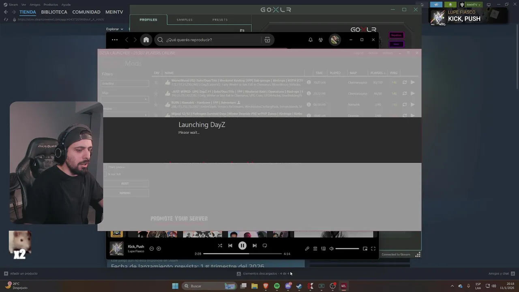This screenshot has width=519, height=292.
Task: Open Spotify Browse icon in search bar
Action: [x=267, y=40]
